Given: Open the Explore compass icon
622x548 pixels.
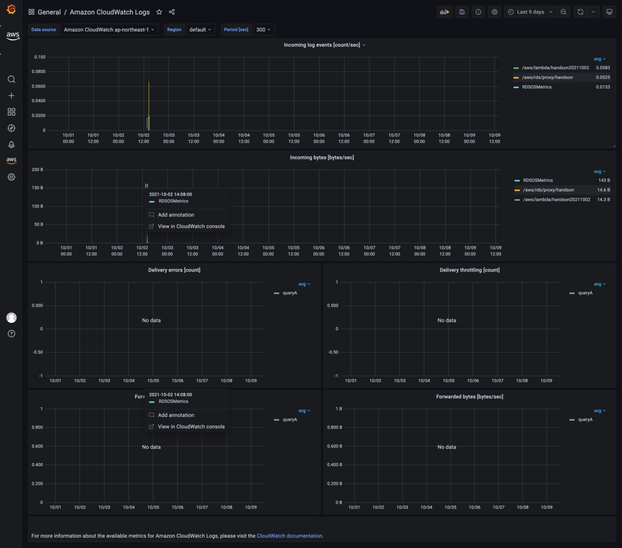Looking at the screenshot, I should coord(11,128).
